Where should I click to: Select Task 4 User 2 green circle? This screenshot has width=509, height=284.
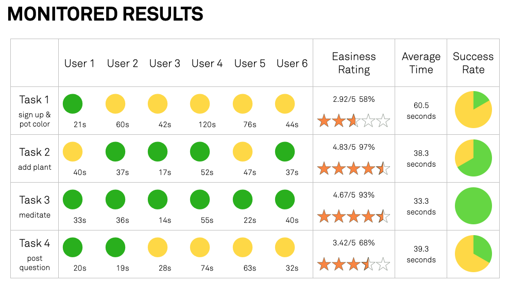tap(115, 247)
